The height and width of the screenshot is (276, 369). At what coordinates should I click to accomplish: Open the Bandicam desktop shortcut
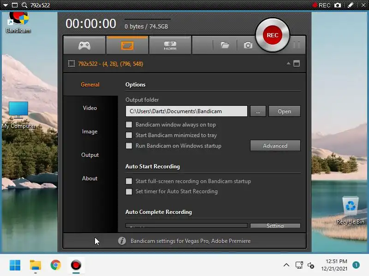coord(18,23)
